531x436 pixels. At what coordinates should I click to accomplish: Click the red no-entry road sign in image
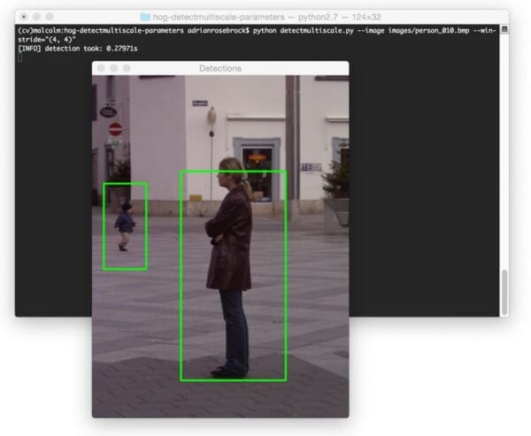[x=115, y=129]
